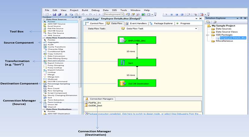Click the Pause debugging toolbar icon
Viewport: 249px width, 137px height.
click(172, 14)
